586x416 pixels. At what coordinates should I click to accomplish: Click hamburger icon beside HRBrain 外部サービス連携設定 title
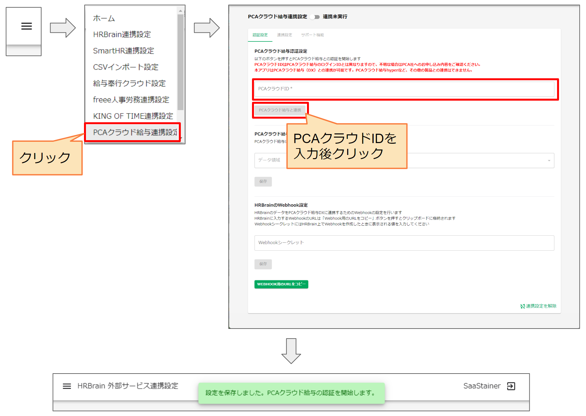point(67,386)
